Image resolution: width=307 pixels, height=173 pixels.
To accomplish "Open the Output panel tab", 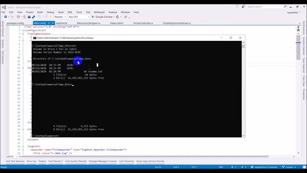I will pyautogui.click(x=42, y=161).
